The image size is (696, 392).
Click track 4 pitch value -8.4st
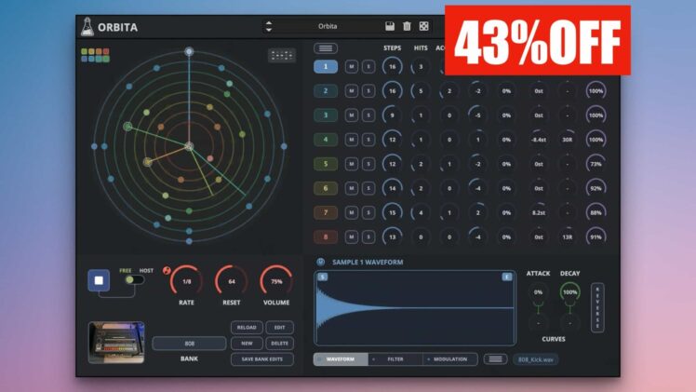click(x=539, y=140)
